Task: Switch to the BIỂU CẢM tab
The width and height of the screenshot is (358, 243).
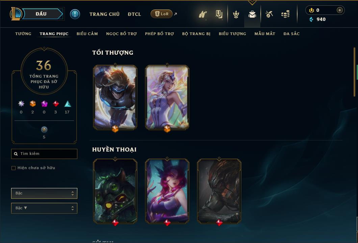Action: [x=87, y=34]
